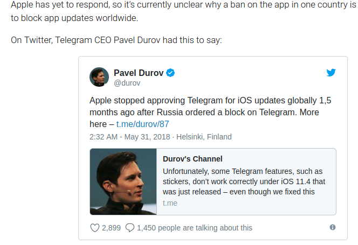Like the tweet with the heart icon

[x=95, y=228]
